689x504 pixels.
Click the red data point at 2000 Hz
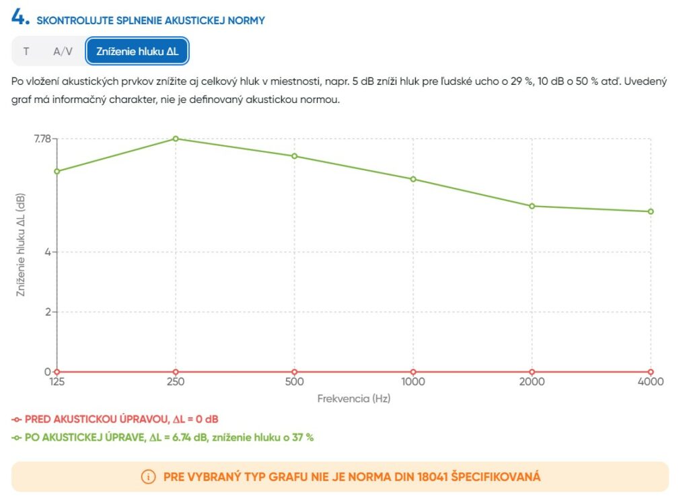[x=532, y=371]
